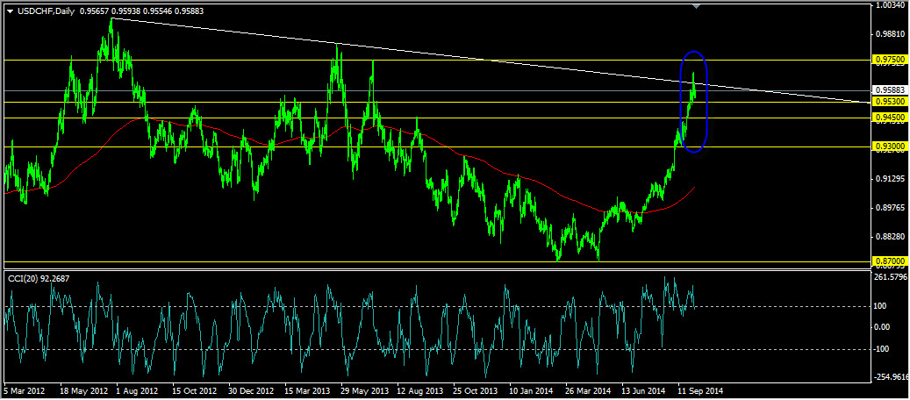
Task: Click the 0.95300 yellow price label
Action: tap(889, 102)
